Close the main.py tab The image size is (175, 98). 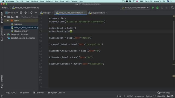pyautogui.click(x=52, y=13)
